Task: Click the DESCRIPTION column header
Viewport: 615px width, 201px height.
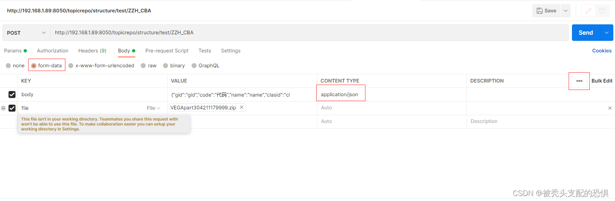Action: (x=487, y=81)
